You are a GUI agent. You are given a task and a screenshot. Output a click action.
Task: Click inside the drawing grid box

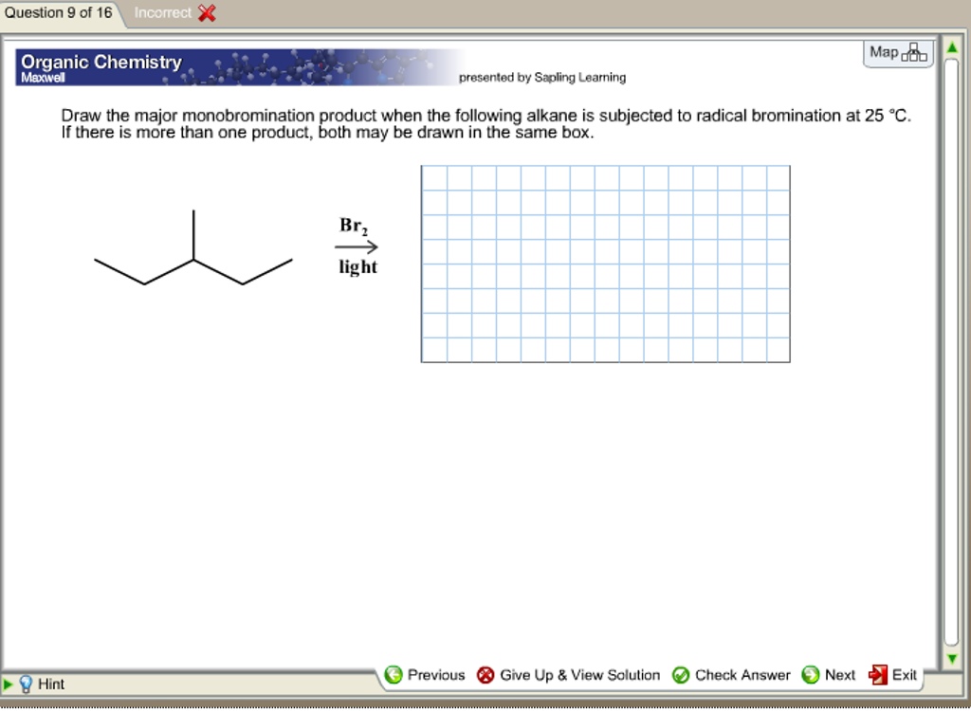605,263
